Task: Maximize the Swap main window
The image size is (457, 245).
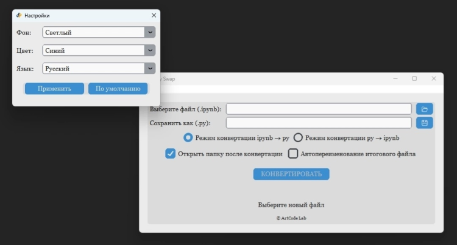Action: 414,79
